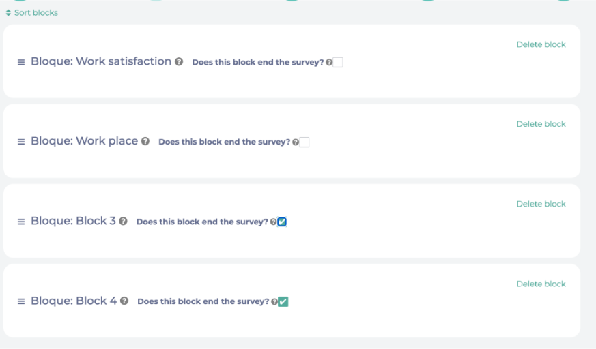Click end-survey question help icon in Work satisfaction
This screenshot has width=596, height=349.
coord(329,63)
